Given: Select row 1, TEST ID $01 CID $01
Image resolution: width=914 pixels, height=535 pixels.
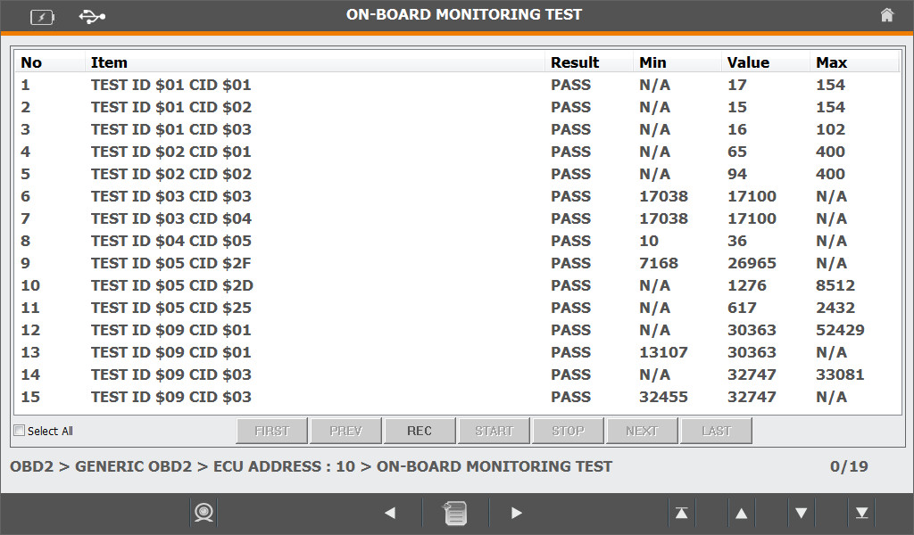Looking at the screenshot, I should tap(171, 85).
